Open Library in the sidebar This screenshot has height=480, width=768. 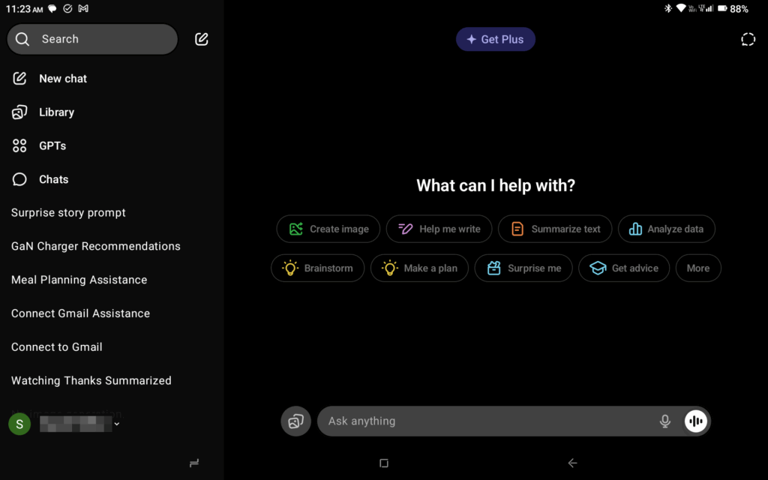point(56,112)
